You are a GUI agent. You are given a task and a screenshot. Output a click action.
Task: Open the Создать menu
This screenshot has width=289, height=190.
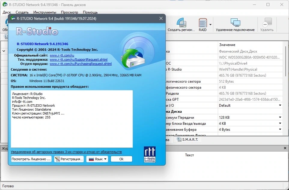pyautogui.click(x=22, y=12)
